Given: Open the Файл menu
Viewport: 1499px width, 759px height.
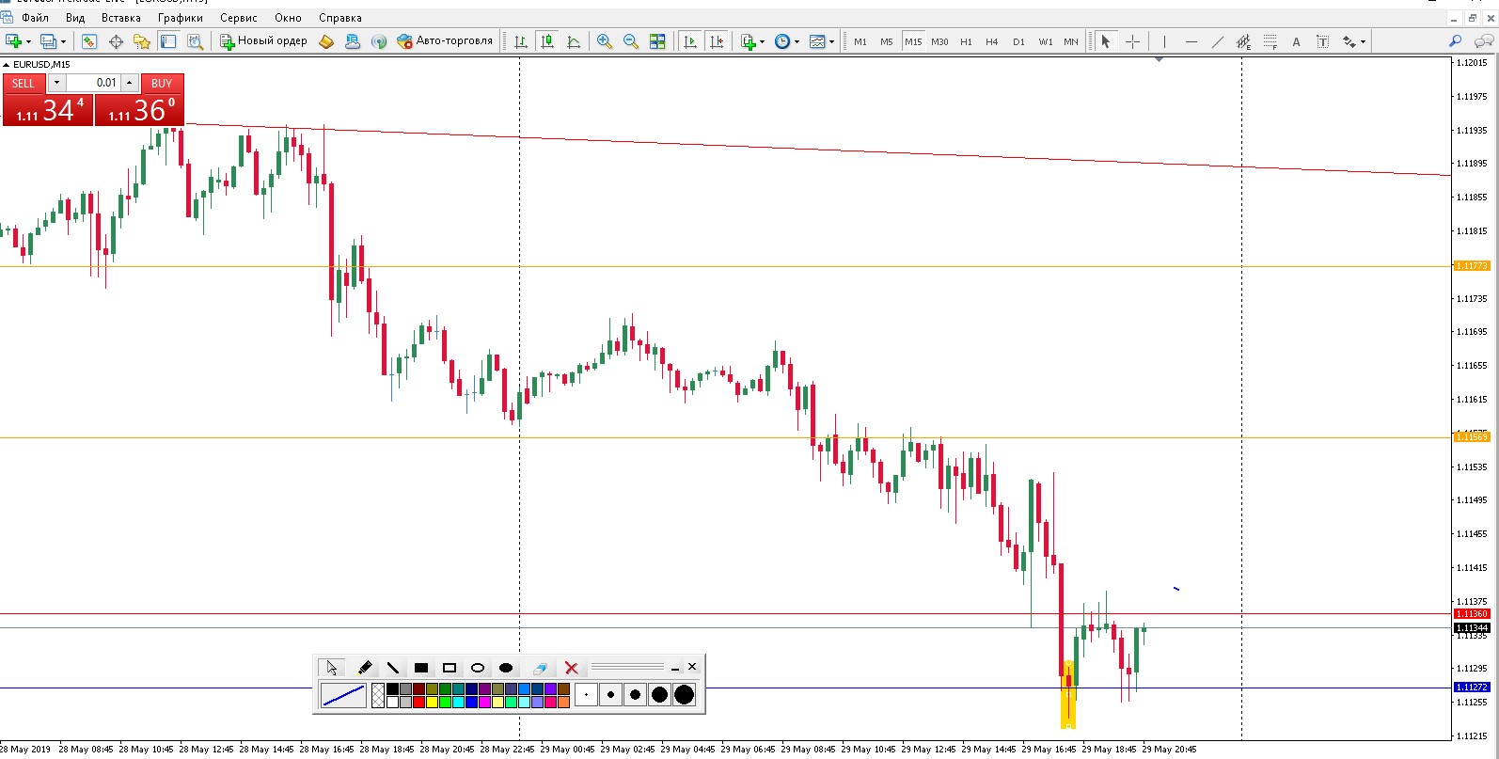Looking at the screenshot, I should click(x=35, y=18).
